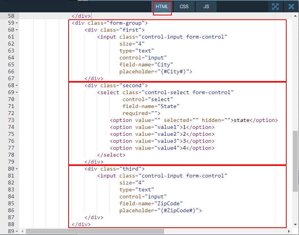Click the scroll right arrow
This screenshot has height=235, width=299.
[x=289, y=232]
